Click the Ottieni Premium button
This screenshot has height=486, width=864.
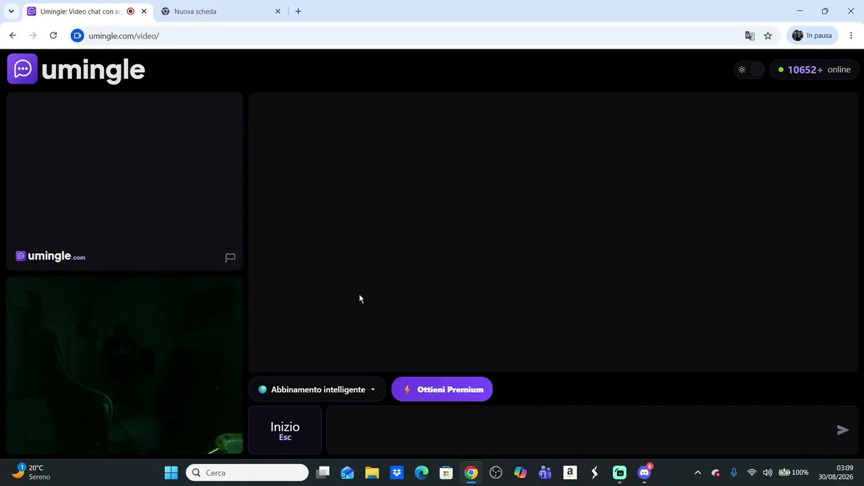(x=442, y=389)
